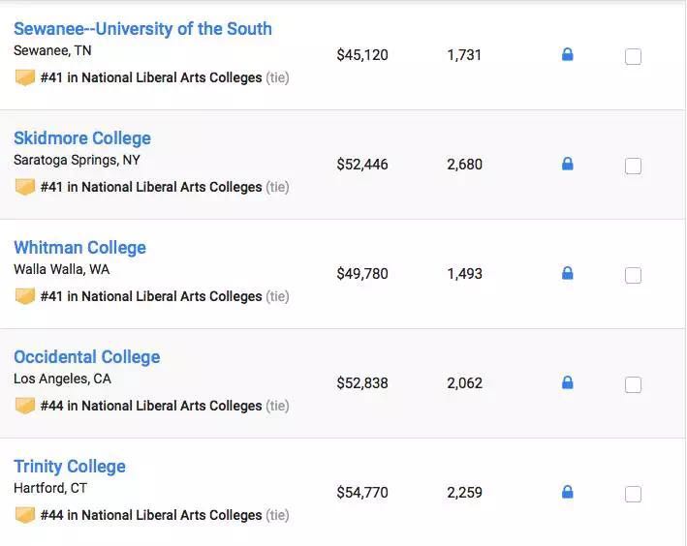Click the ranking badge icon under Occidental College
The width and height of the screenshot is (687, 546).
click(25, 406)
